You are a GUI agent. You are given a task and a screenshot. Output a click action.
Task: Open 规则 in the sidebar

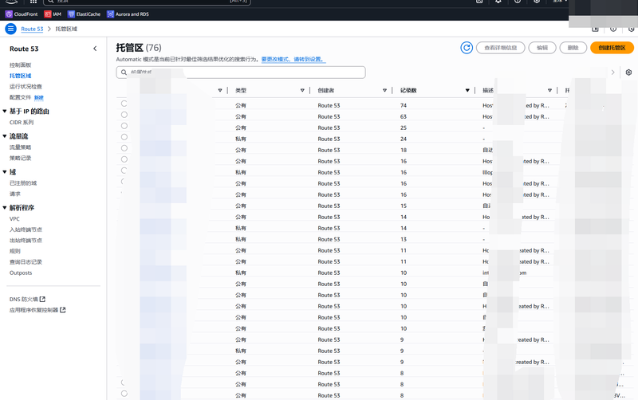pos(15,251)
